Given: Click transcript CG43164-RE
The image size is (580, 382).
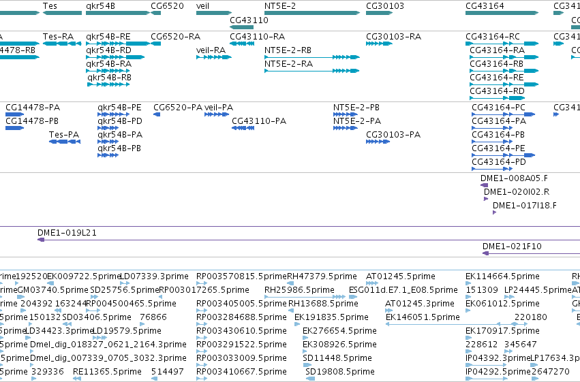Looking at the screenshot, I should [497, 78].
